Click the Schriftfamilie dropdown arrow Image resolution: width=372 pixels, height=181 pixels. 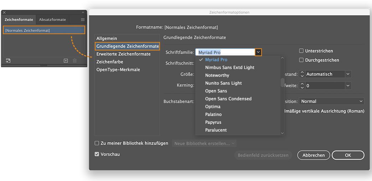click(x=258, y=52)
